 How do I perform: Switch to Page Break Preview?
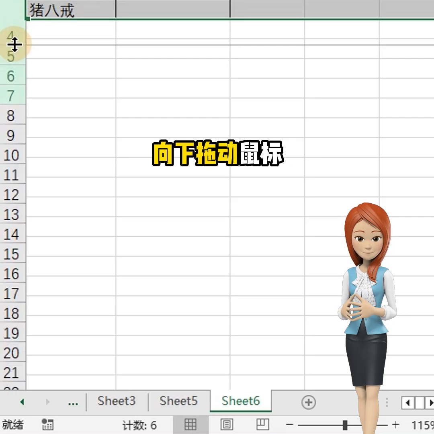(262, 424)
